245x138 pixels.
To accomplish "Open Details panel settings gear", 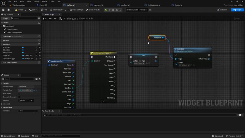I will click(39, 79).
